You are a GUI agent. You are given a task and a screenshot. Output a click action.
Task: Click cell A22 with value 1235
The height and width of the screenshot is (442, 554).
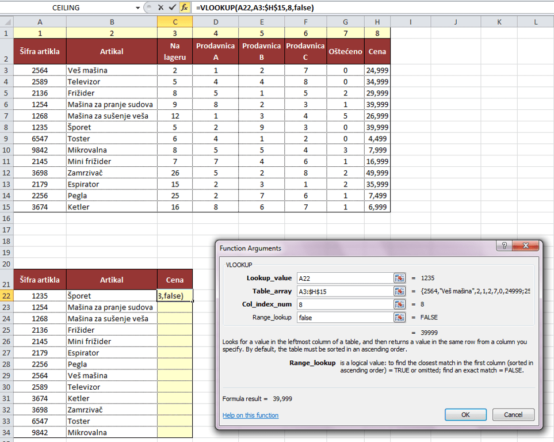pos(40,296)
